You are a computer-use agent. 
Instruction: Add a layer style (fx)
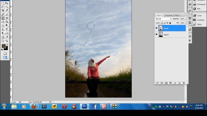(x=162, y=83)
